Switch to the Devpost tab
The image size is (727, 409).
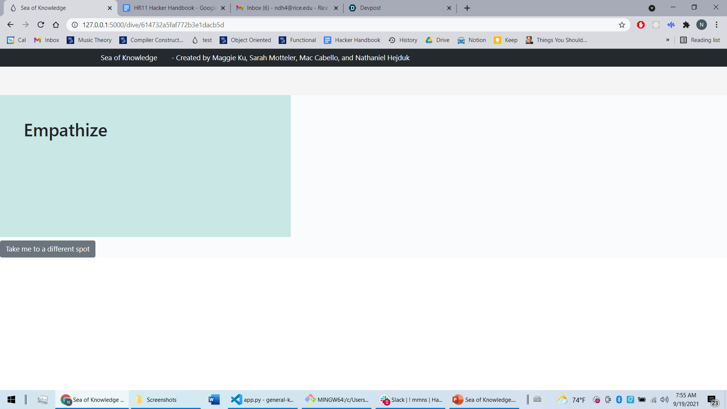(398, 8)
